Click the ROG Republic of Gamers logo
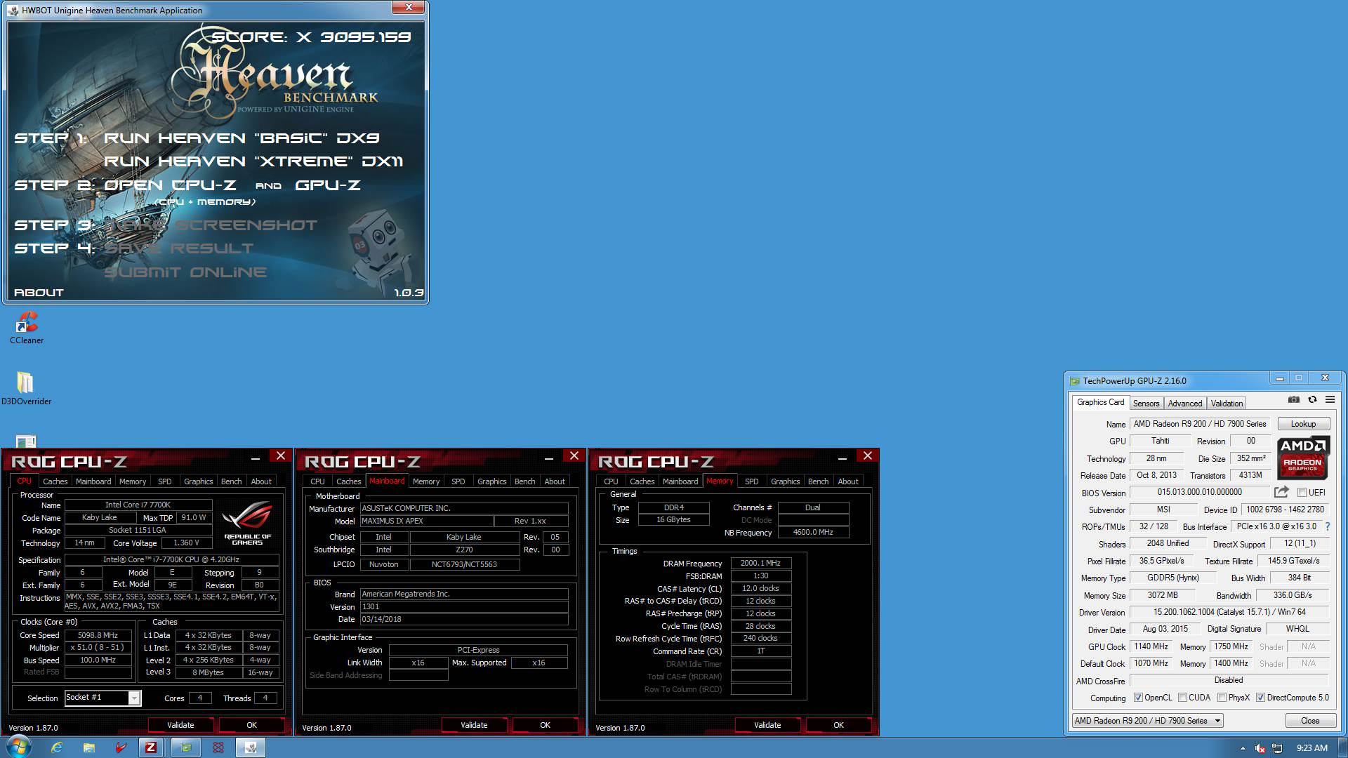The image size is (1348, 758). [x=247, y=523]
